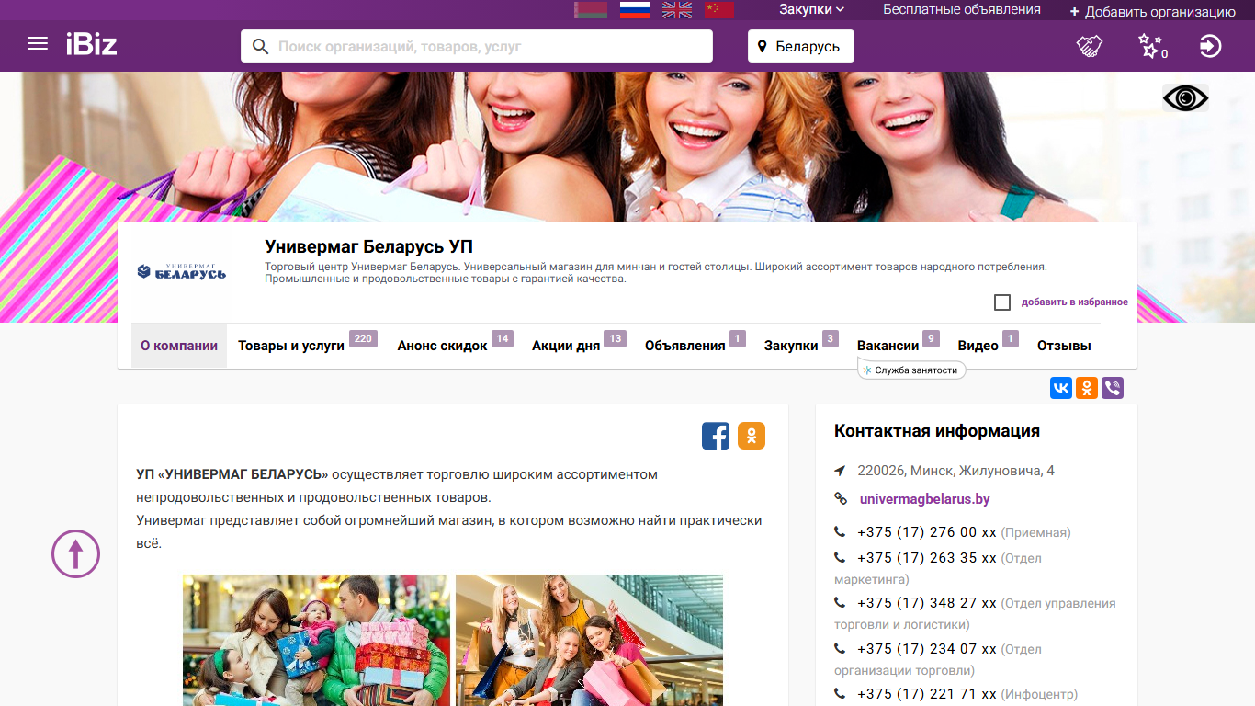Open the Закупки dropdown in top bar

(x=812, y=9)
